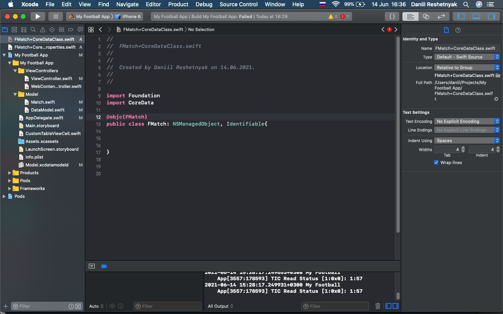
Task: Select the iPhone 6 destination
Action: pos(128,16)
